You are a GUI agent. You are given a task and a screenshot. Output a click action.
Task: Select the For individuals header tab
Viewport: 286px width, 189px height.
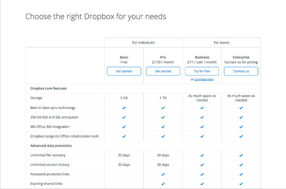coord(143,43)
